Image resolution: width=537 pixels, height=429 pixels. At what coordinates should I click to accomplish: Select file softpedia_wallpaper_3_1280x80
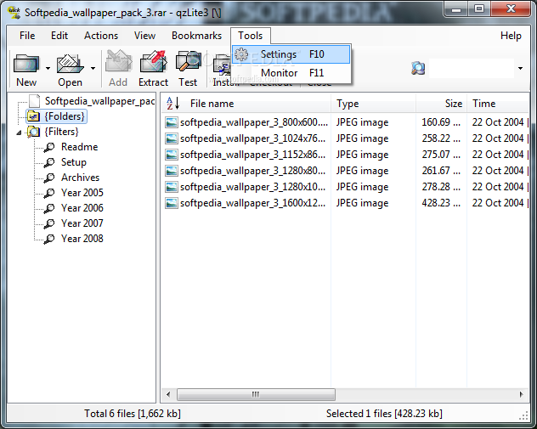coord(252,171)
